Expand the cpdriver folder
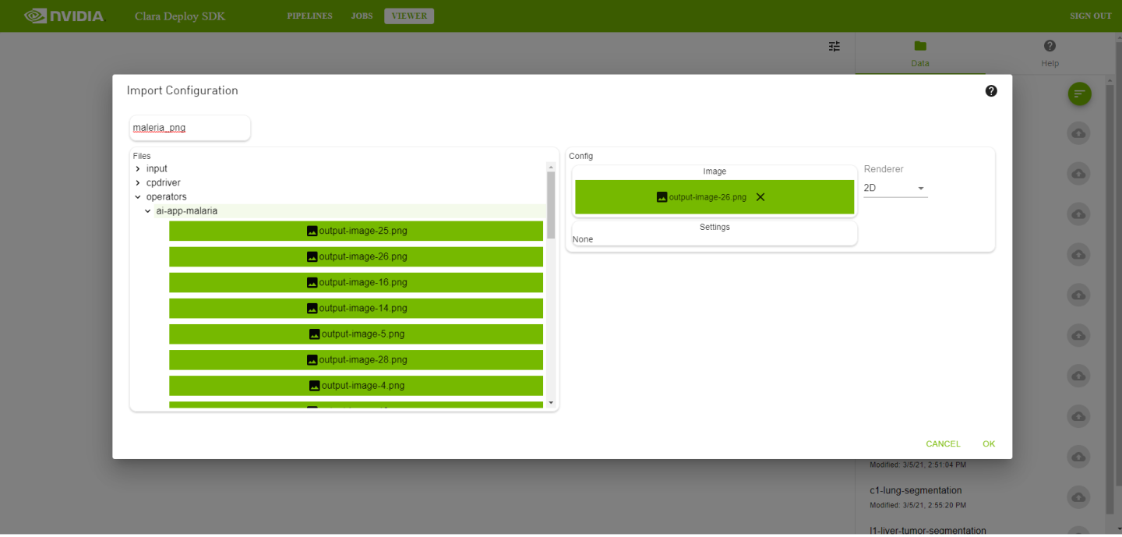The width and height of the screenshot is (1122, 537). (x=138, y=183)
